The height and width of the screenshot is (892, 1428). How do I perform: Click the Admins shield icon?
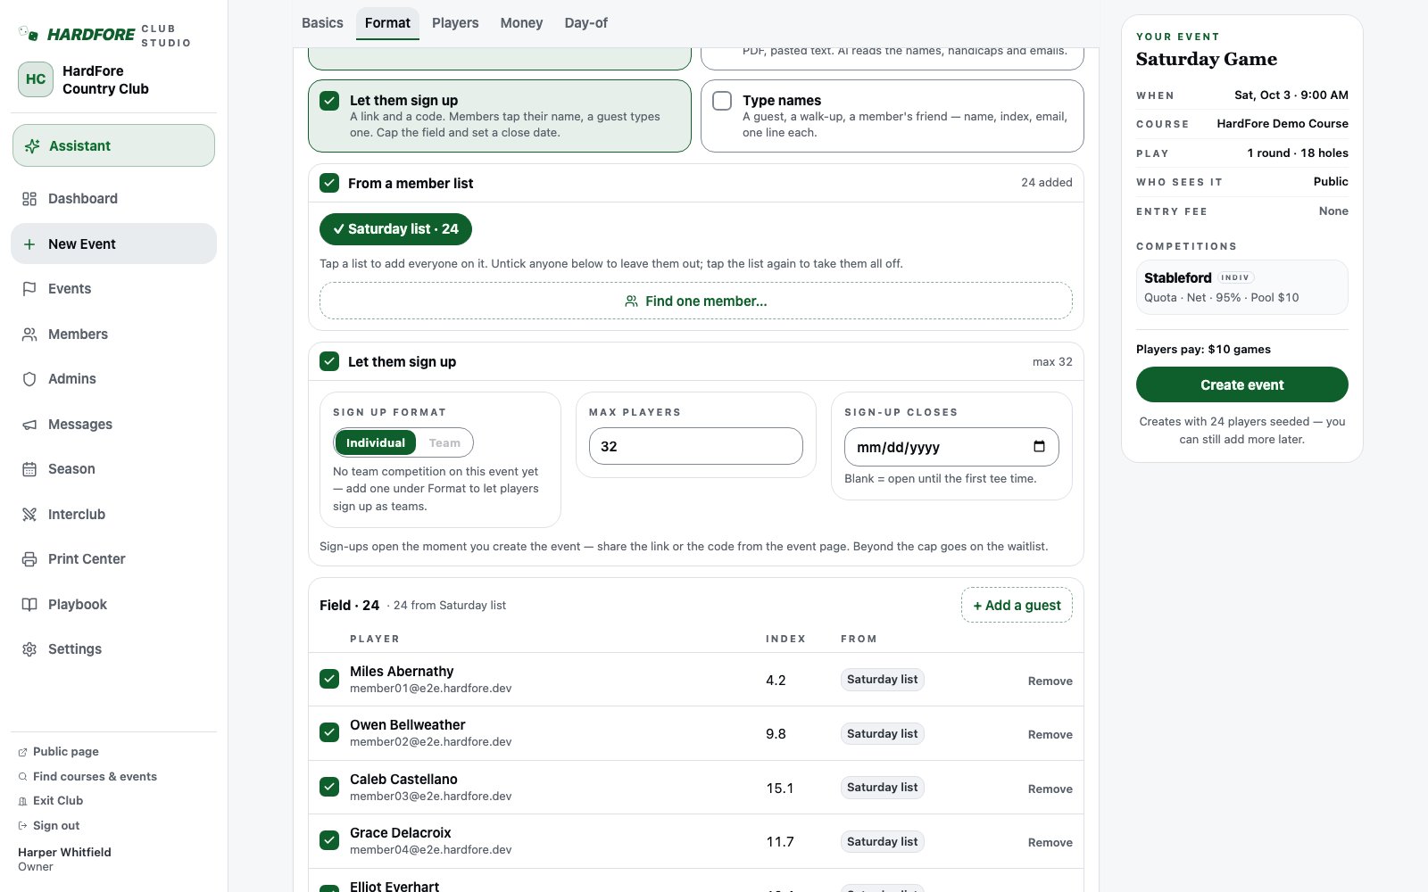tap(29, 379)
